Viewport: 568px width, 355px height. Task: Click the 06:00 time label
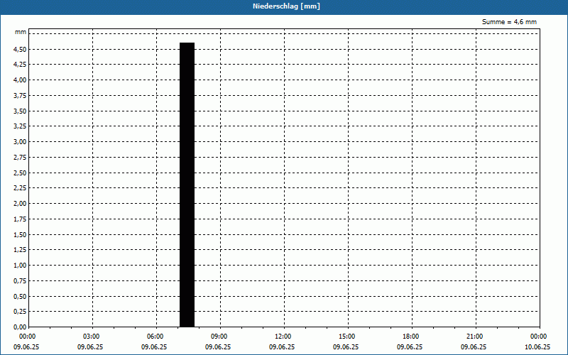pyautogui.click(x=155, y=337)
